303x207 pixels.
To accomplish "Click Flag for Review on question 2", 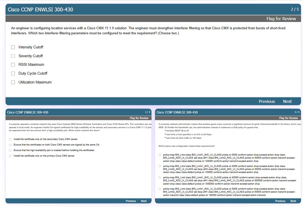I will [281, 19].
